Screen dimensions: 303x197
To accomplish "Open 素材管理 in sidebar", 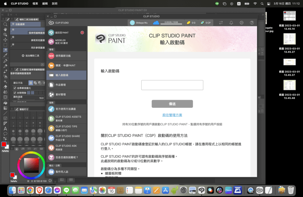I will (x=67, y=94).
